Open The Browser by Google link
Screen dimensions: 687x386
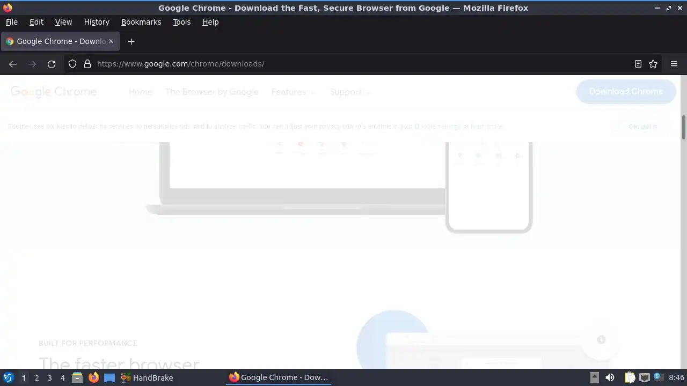pos(211,92)
